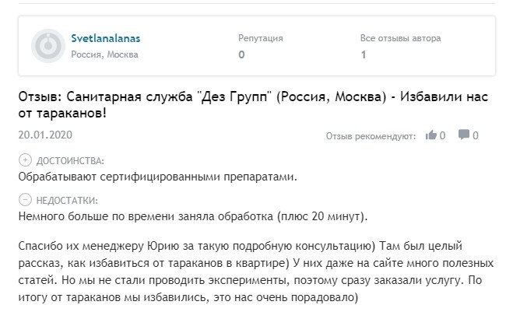Screen dimensions: 506x333
Task: Click the Все отзывы автора label
Action: pos(400,38)
